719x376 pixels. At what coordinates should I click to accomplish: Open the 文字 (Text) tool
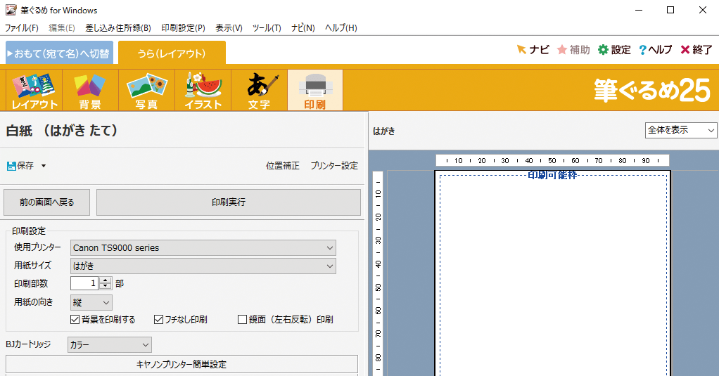[260, 90]
